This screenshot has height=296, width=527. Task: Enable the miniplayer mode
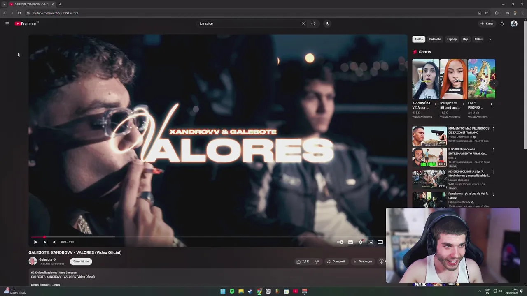(x=370, y=242)
